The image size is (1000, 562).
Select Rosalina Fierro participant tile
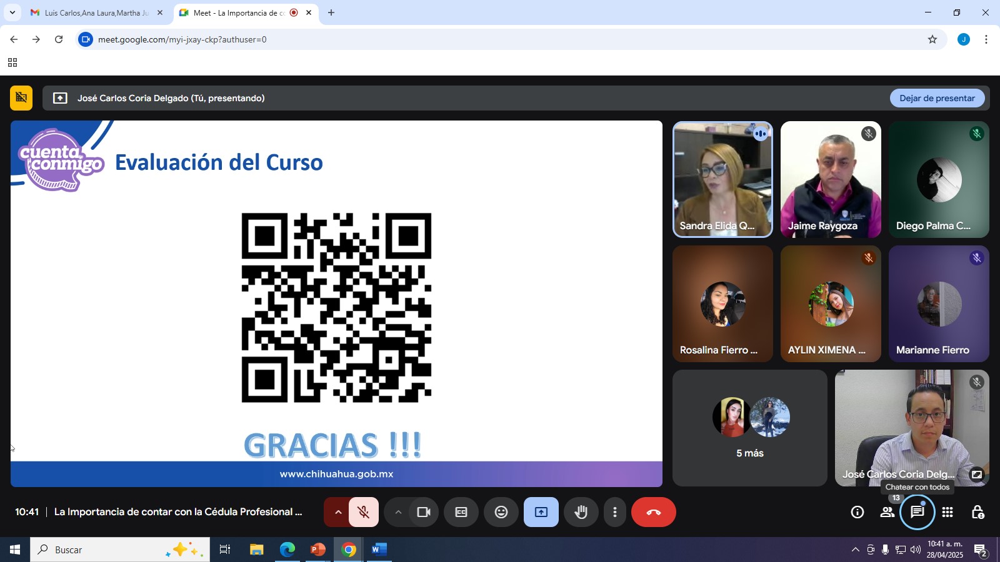pyautogui.click(x=722, y=303)
